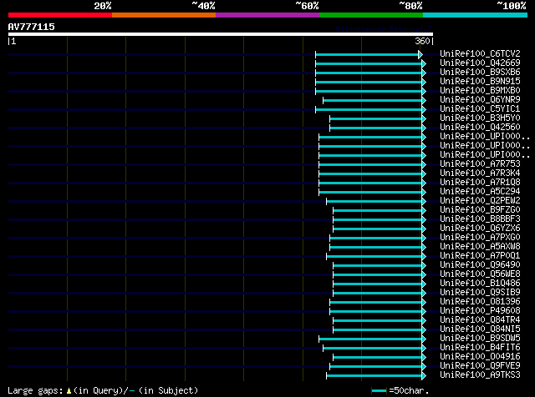The height and width of the screenshot is (397, 535).
Task: Click the purple ~60% identity legend segment
Action: 267,15
